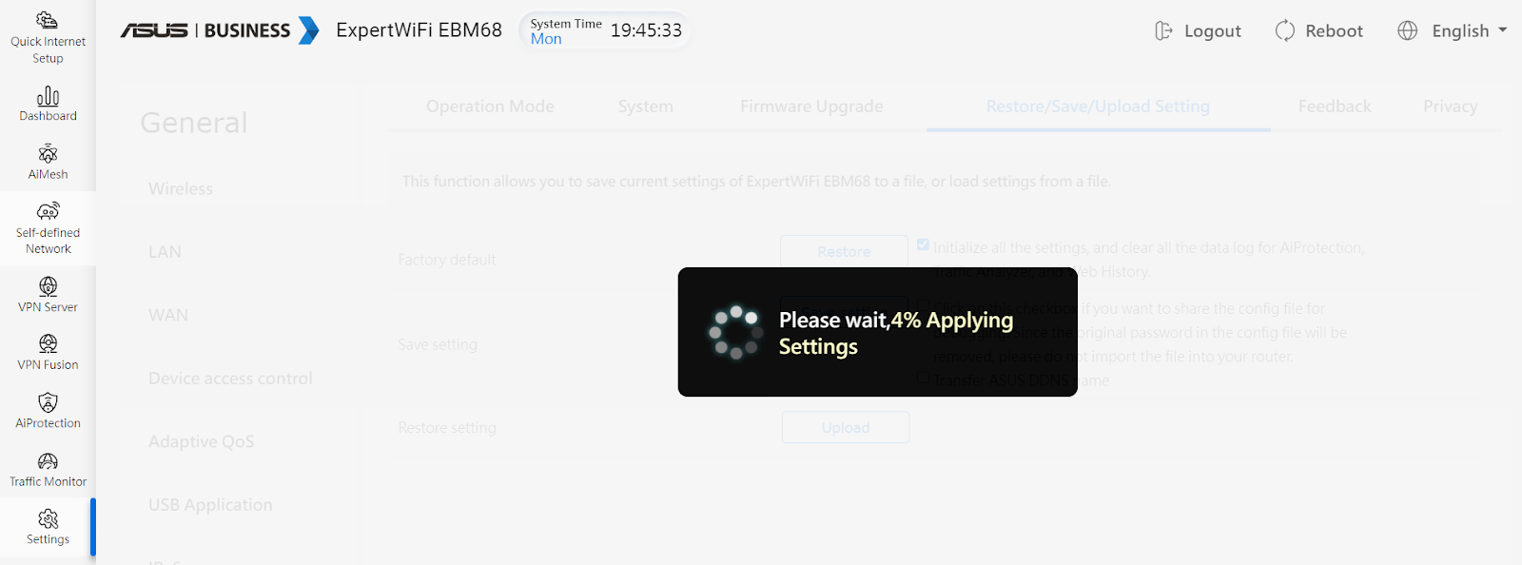Screen dimensions: 1522x565
Task: Switch to the System tab
Action: pyautogui.click(x=646, y=107)
